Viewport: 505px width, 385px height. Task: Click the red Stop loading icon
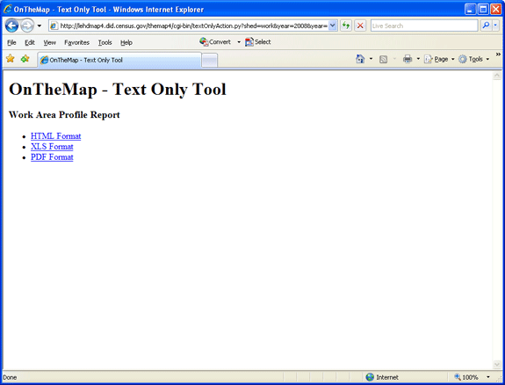[360, 25]
